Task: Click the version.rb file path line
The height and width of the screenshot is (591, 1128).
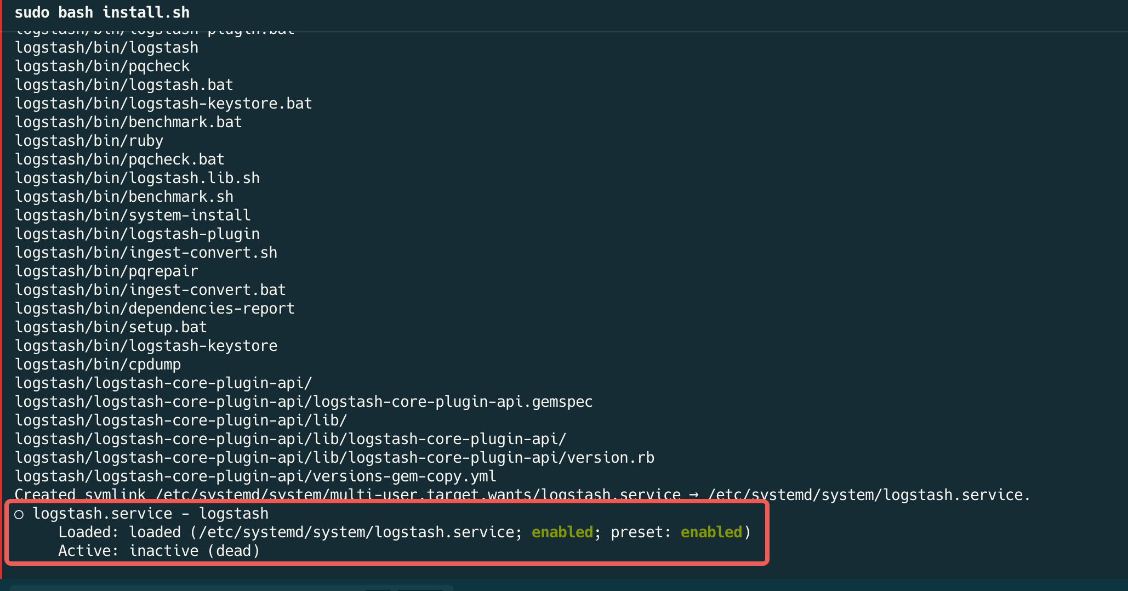Action: (x=334, y=458)
